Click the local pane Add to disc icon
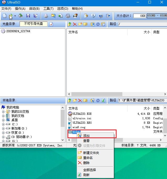This screenshot has width=167, height=179. 92,101
